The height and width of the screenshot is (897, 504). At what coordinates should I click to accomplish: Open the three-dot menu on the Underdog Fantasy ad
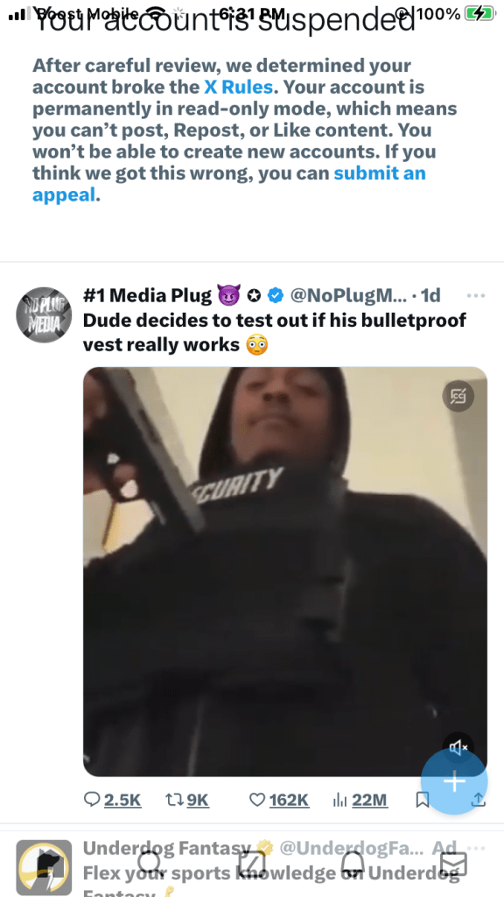(475, 848)
